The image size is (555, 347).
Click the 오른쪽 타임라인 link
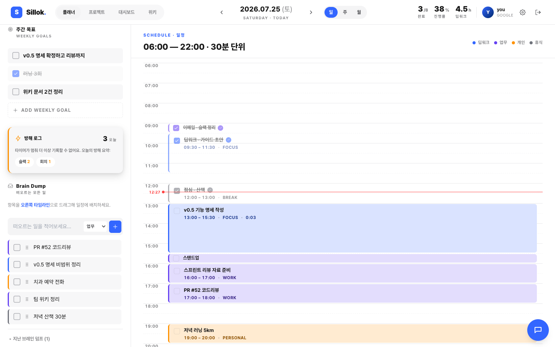tap(35, 205)
